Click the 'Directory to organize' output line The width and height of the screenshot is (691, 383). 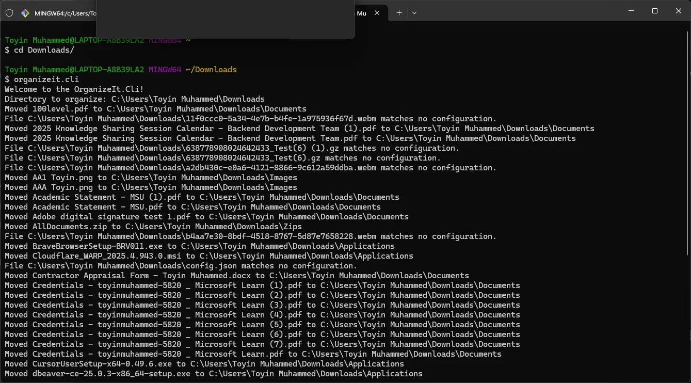135,99
